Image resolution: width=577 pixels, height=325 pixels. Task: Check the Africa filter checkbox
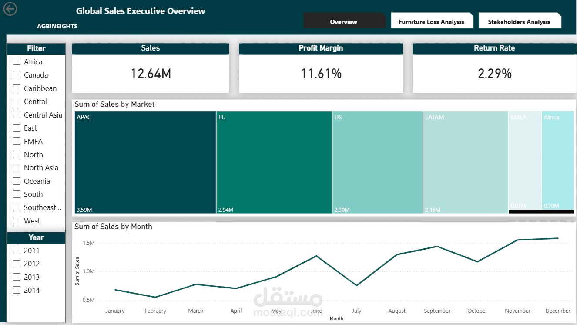pos(17,61)
